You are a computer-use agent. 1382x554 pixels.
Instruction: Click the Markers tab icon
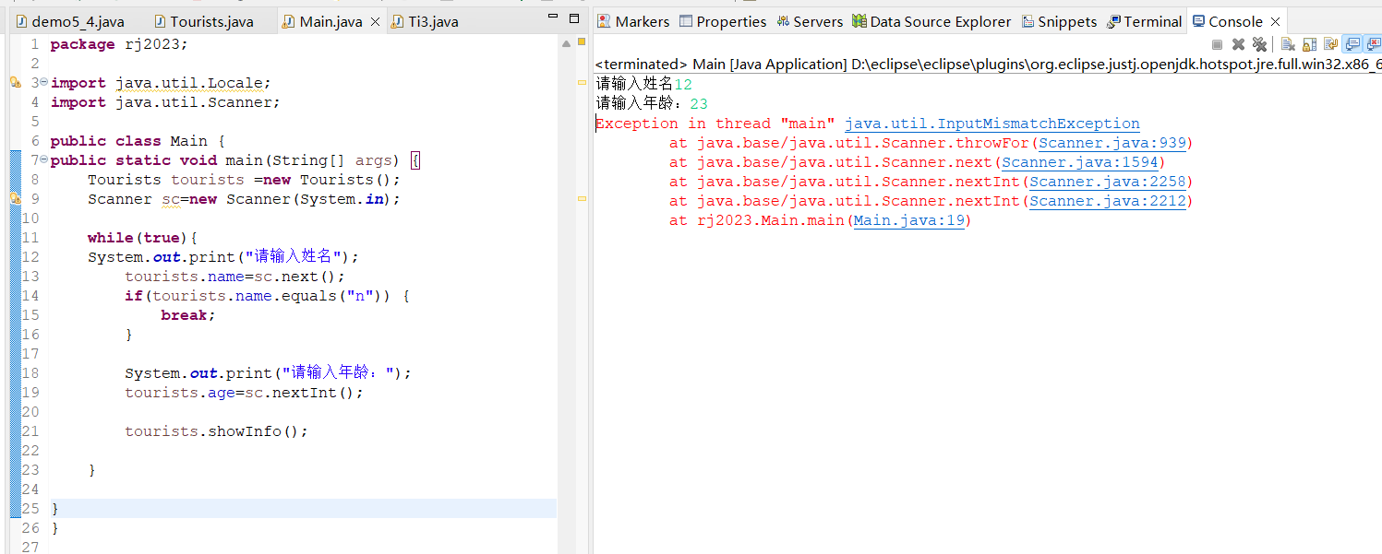pyautogui.click(x=604, y=21)
